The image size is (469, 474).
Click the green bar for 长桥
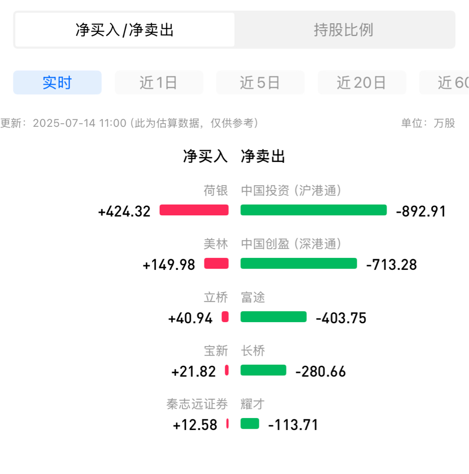[263, 370]
